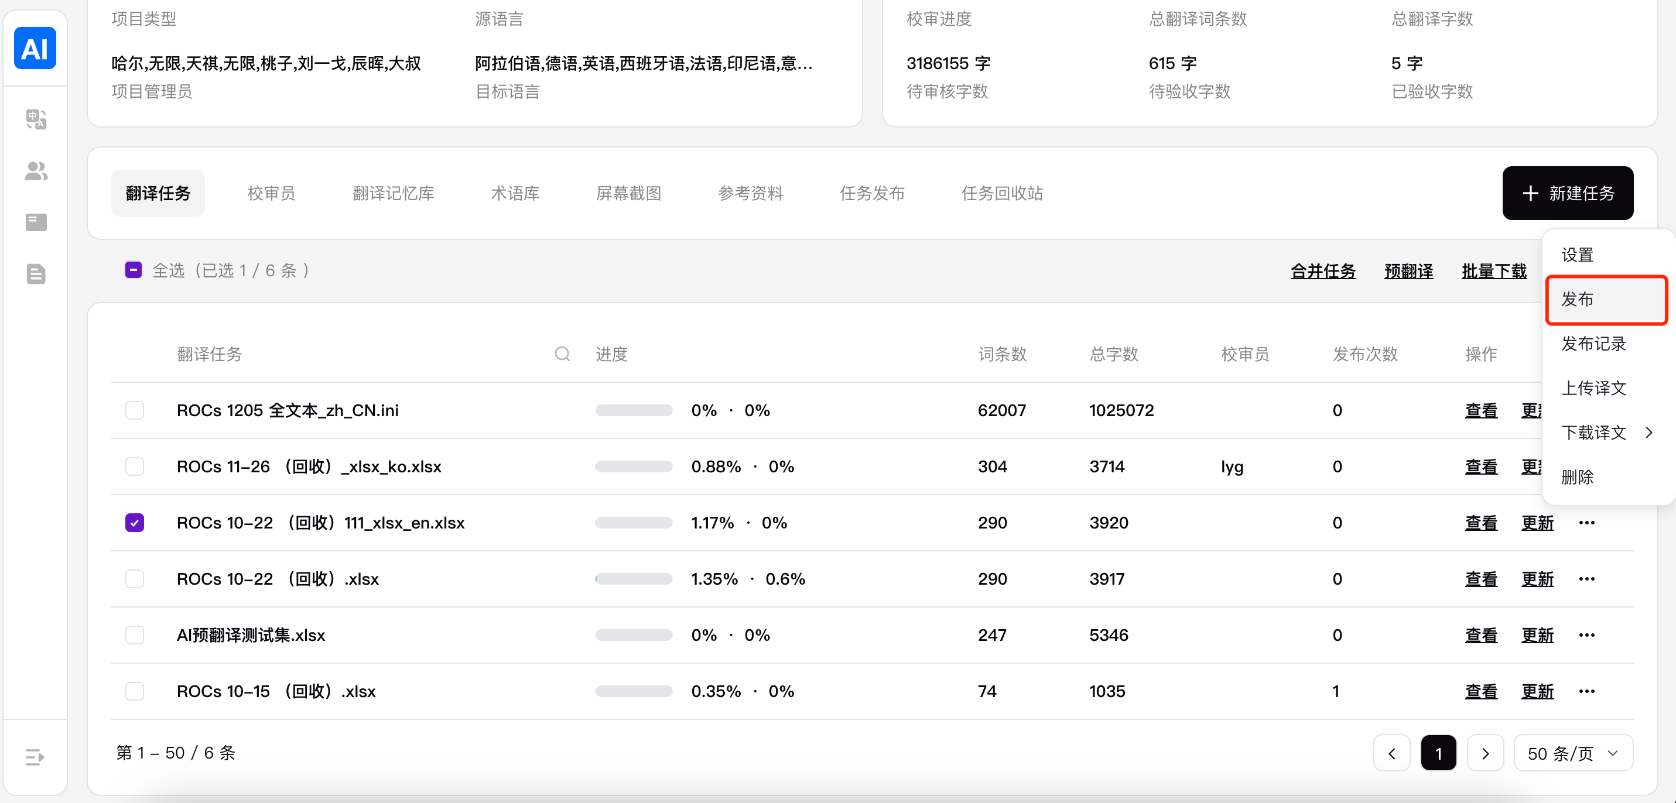Click the document page sidebar icon
1676x803 pixels.
pos(36,274)
